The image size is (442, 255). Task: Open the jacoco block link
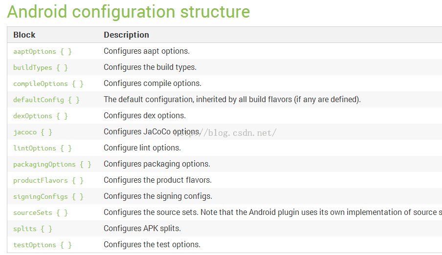click(x=33, y=132)
